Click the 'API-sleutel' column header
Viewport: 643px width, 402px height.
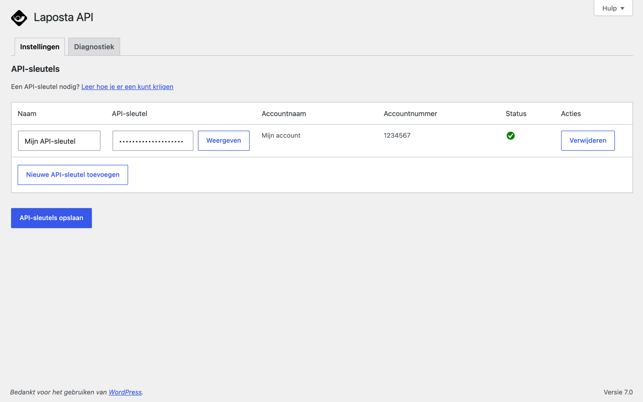(x=129, y=114)
